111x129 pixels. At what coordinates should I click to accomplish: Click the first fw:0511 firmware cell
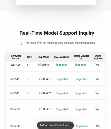click(x=15, y=79)
